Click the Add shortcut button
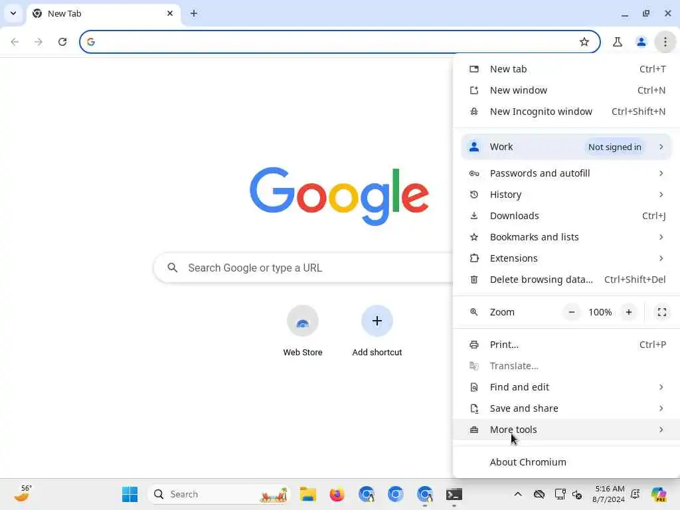Image resolution: width=680 pixels, height=510 pixels. pyautogui.click(x=377, y=331)
